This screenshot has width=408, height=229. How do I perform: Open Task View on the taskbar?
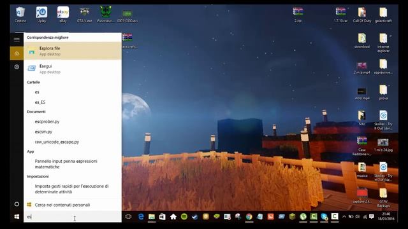128,216
